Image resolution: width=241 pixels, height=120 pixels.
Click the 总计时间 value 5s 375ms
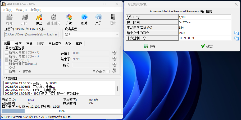pyautogui.click(x=205, y=22)
